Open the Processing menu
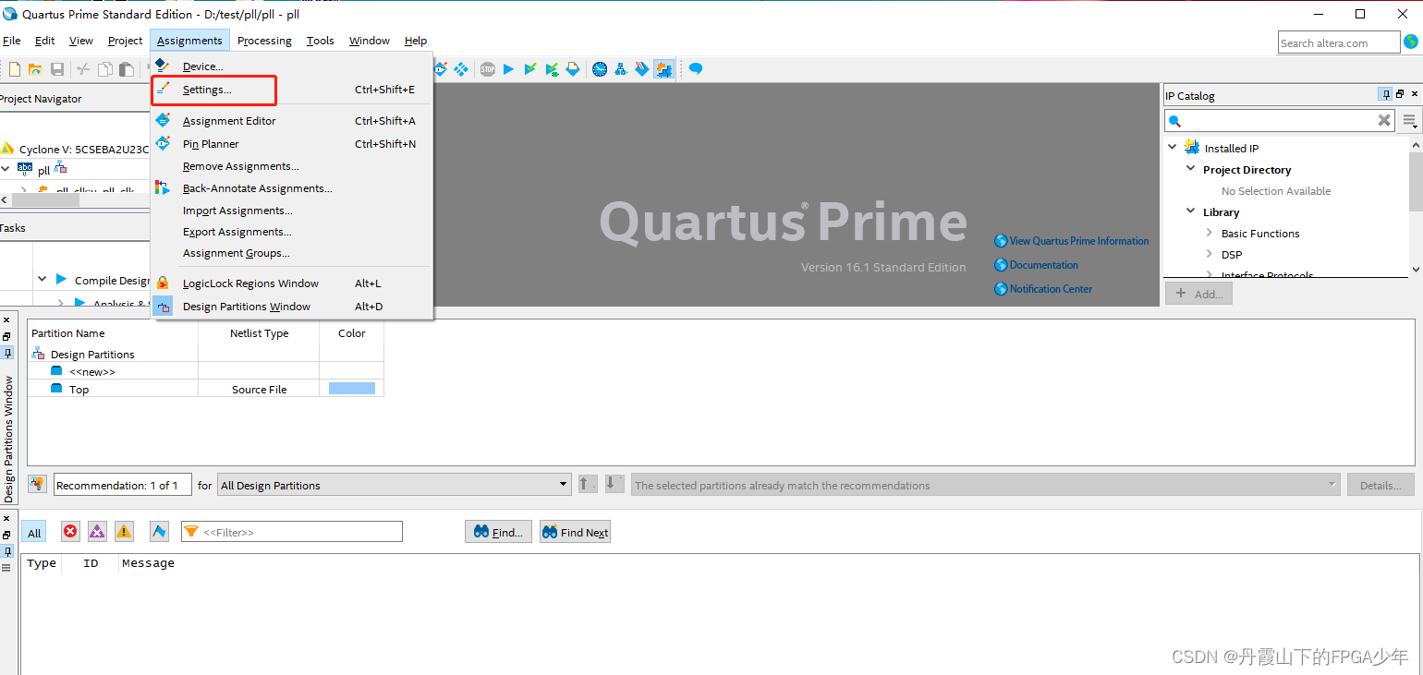Viewport: 1423px width, 675px height. (x=264, y=41)
